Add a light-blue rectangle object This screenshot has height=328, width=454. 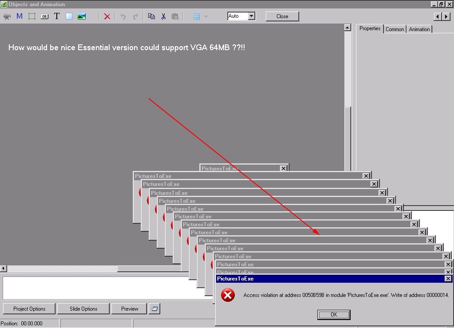point(69,16)
